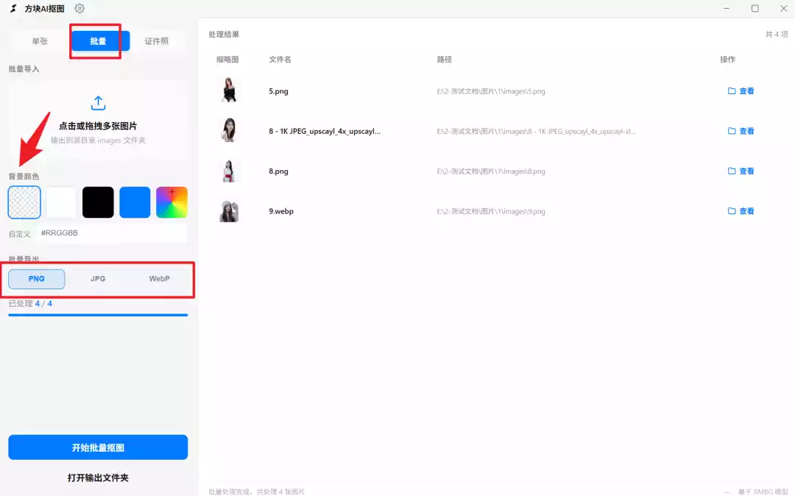Image resolution: width=795 pixels, height=496 pixels.
Task: Click 查看 link for 8 - 1K JPEG file
Action: [746, 131]
